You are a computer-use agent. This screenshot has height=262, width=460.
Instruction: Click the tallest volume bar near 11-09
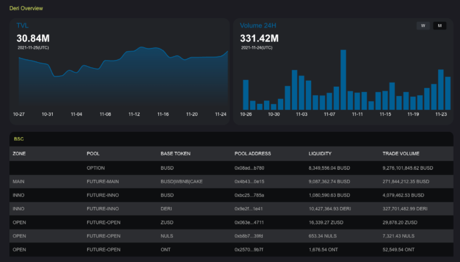[x=343, y=80]
